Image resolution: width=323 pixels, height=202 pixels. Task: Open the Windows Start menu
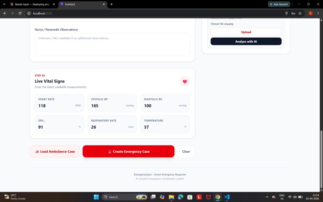96,197
